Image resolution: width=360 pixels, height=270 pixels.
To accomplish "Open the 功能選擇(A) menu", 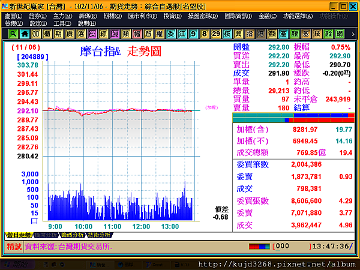I will click(x=298, y=16).
